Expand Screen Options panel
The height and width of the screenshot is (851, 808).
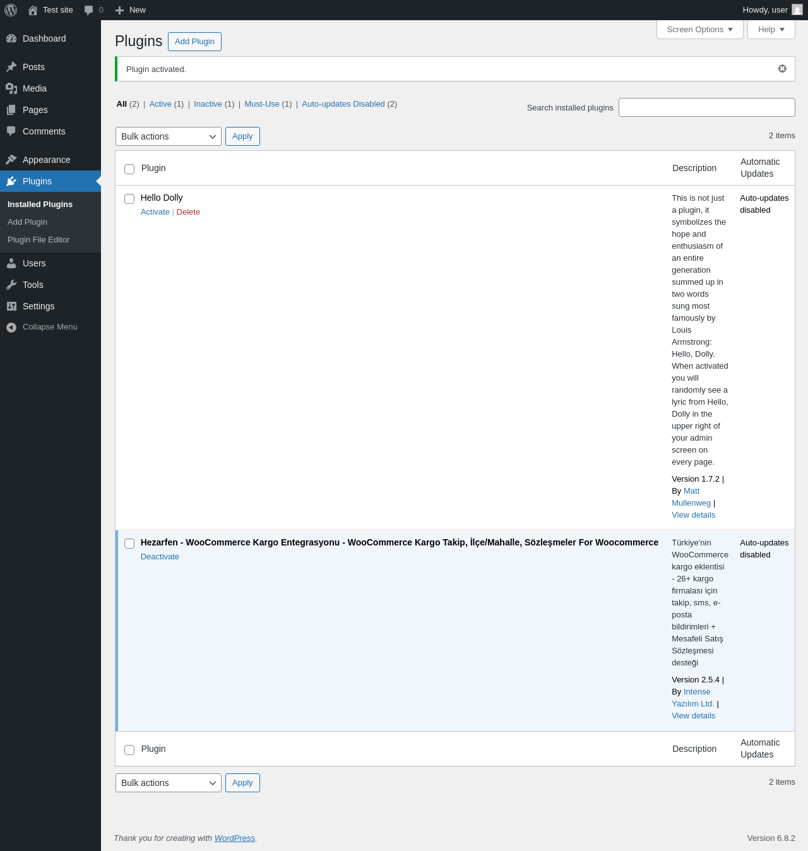700,30
